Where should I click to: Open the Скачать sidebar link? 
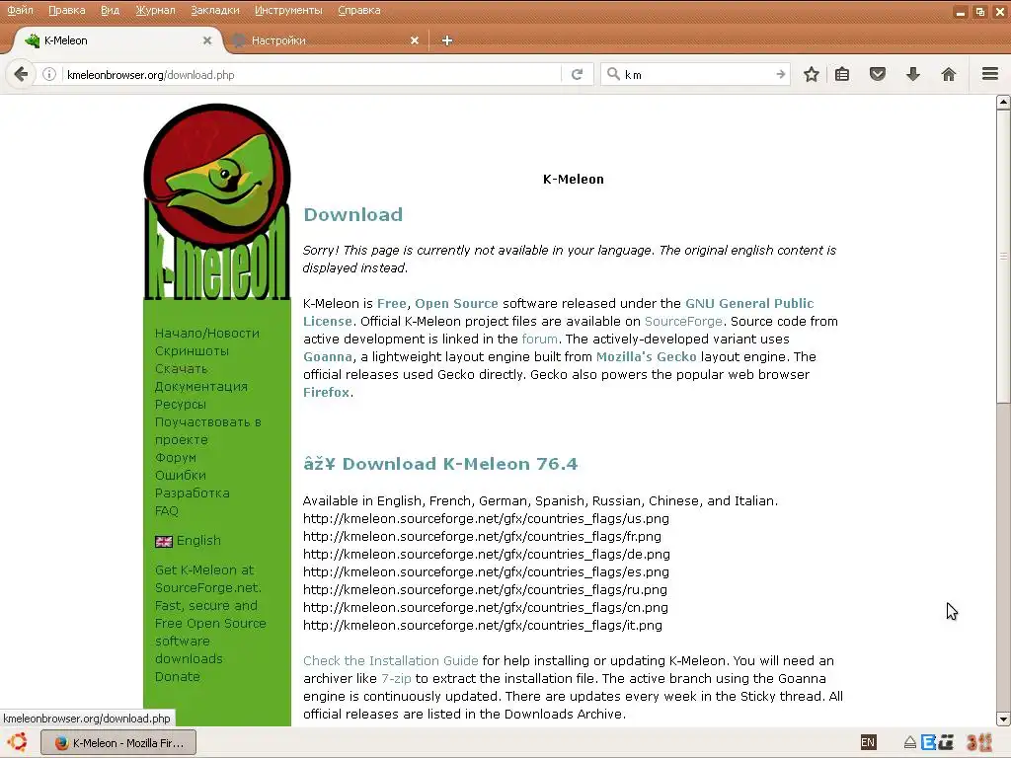tap(182, 369)
